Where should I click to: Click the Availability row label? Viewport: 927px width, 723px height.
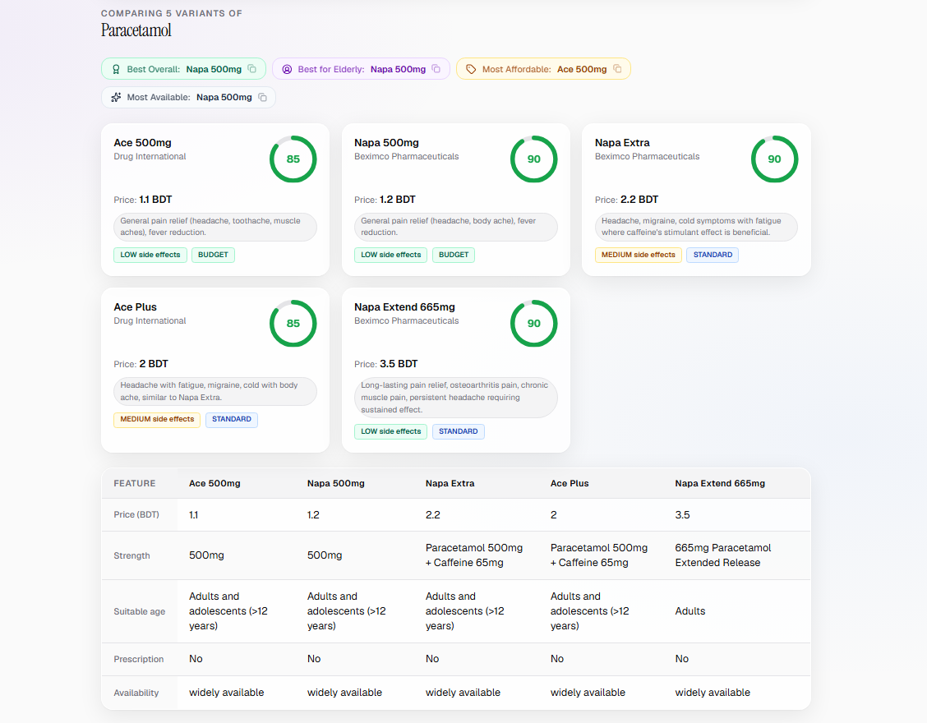136,693
